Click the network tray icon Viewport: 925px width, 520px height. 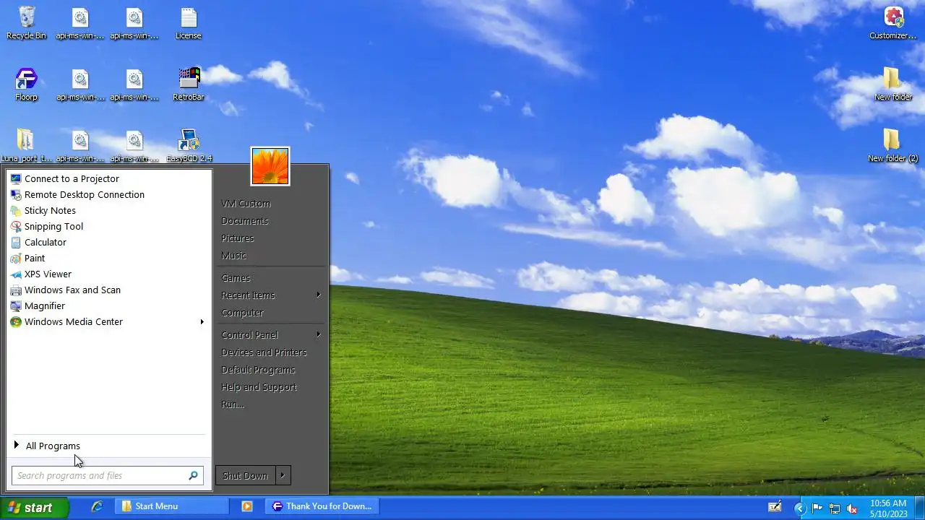pyautogui.click(x=835, y=508)
